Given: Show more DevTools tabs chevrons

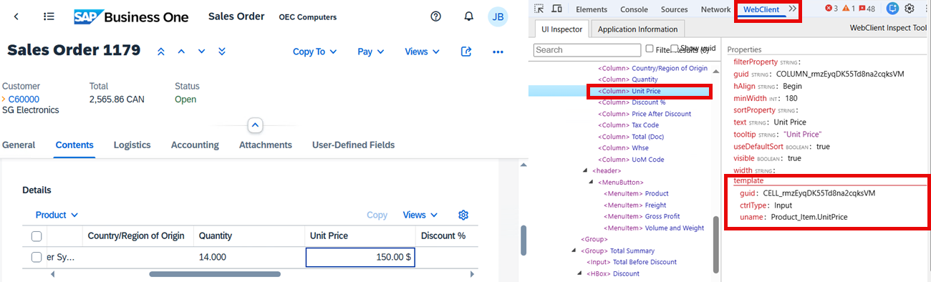Looking at the screenshot, I should pyautogui.click(x=792, y=9).
